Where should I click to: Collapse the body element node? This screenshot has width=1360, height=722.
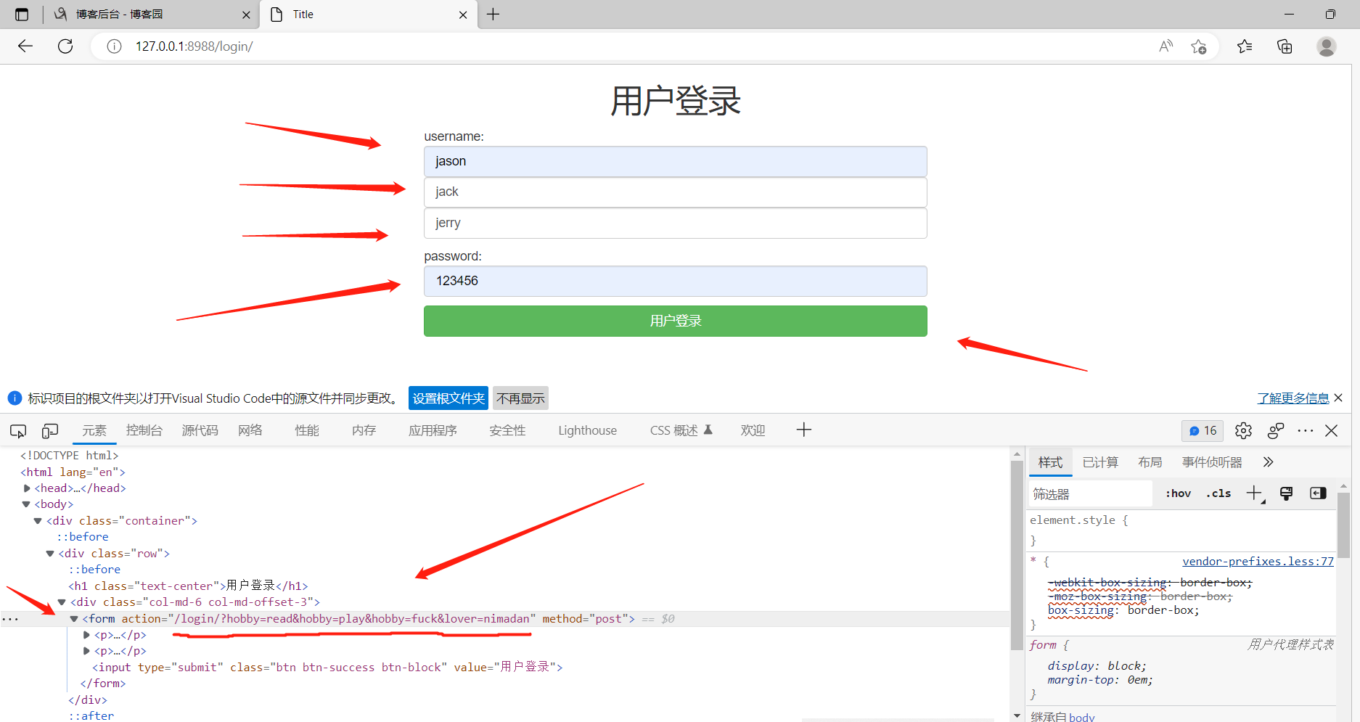click(26, 504)
